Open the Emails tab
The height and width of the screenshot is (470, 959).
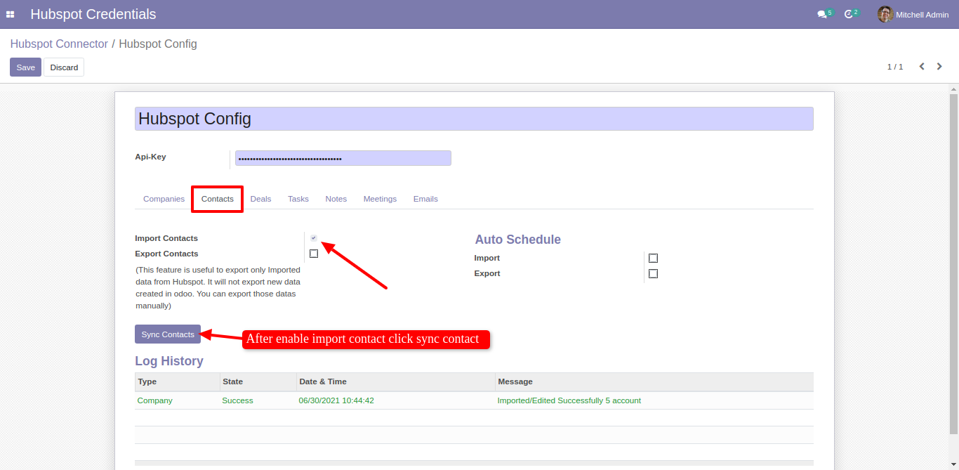(425, 199)
